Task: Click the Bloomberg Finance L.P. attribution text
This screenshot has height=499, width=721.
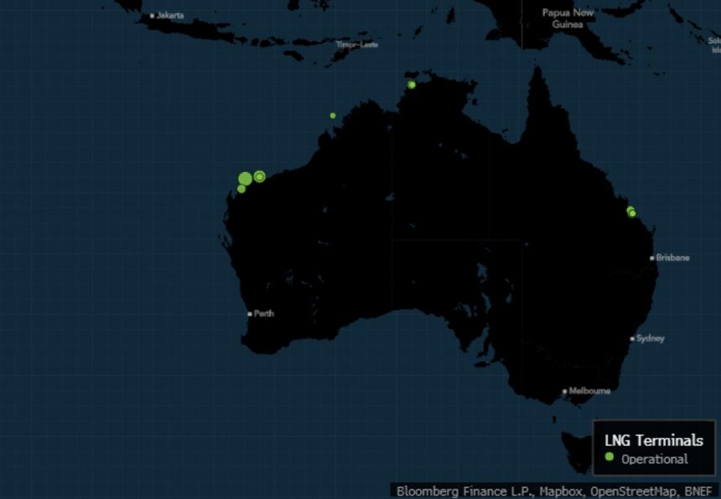Action: click(462, 491)
